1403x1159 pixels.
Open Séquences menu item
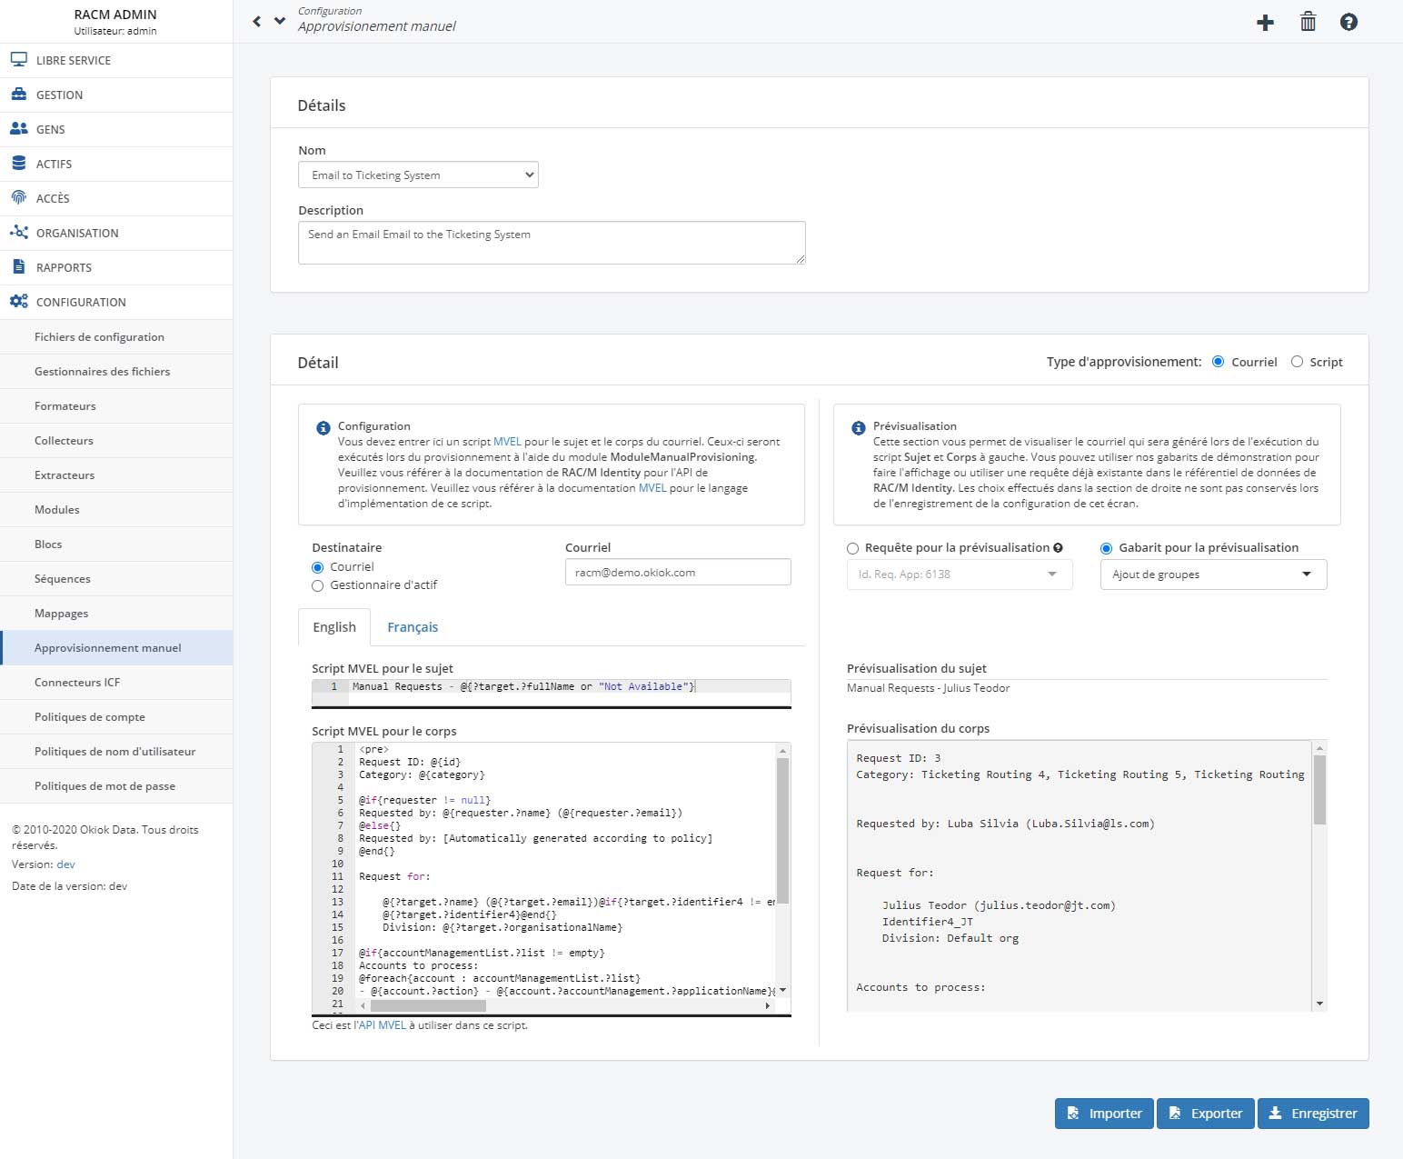(116, 578)
